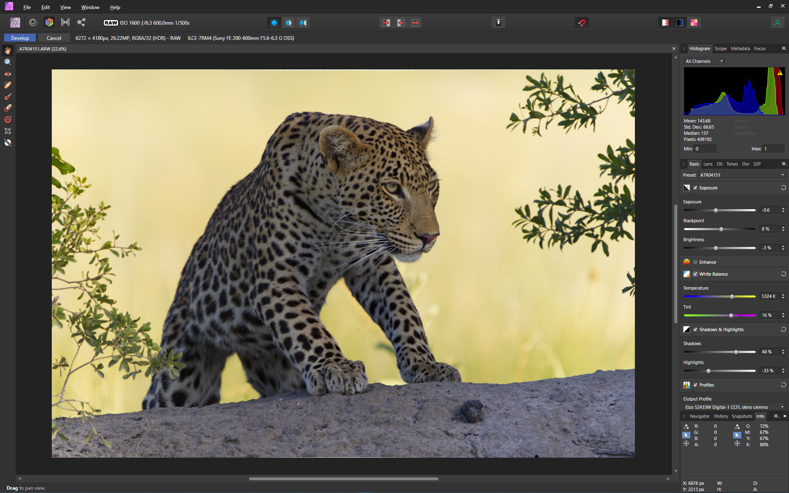Open the Share export icon
This screenshot has height=493, width=789.
tap(81, 23)
